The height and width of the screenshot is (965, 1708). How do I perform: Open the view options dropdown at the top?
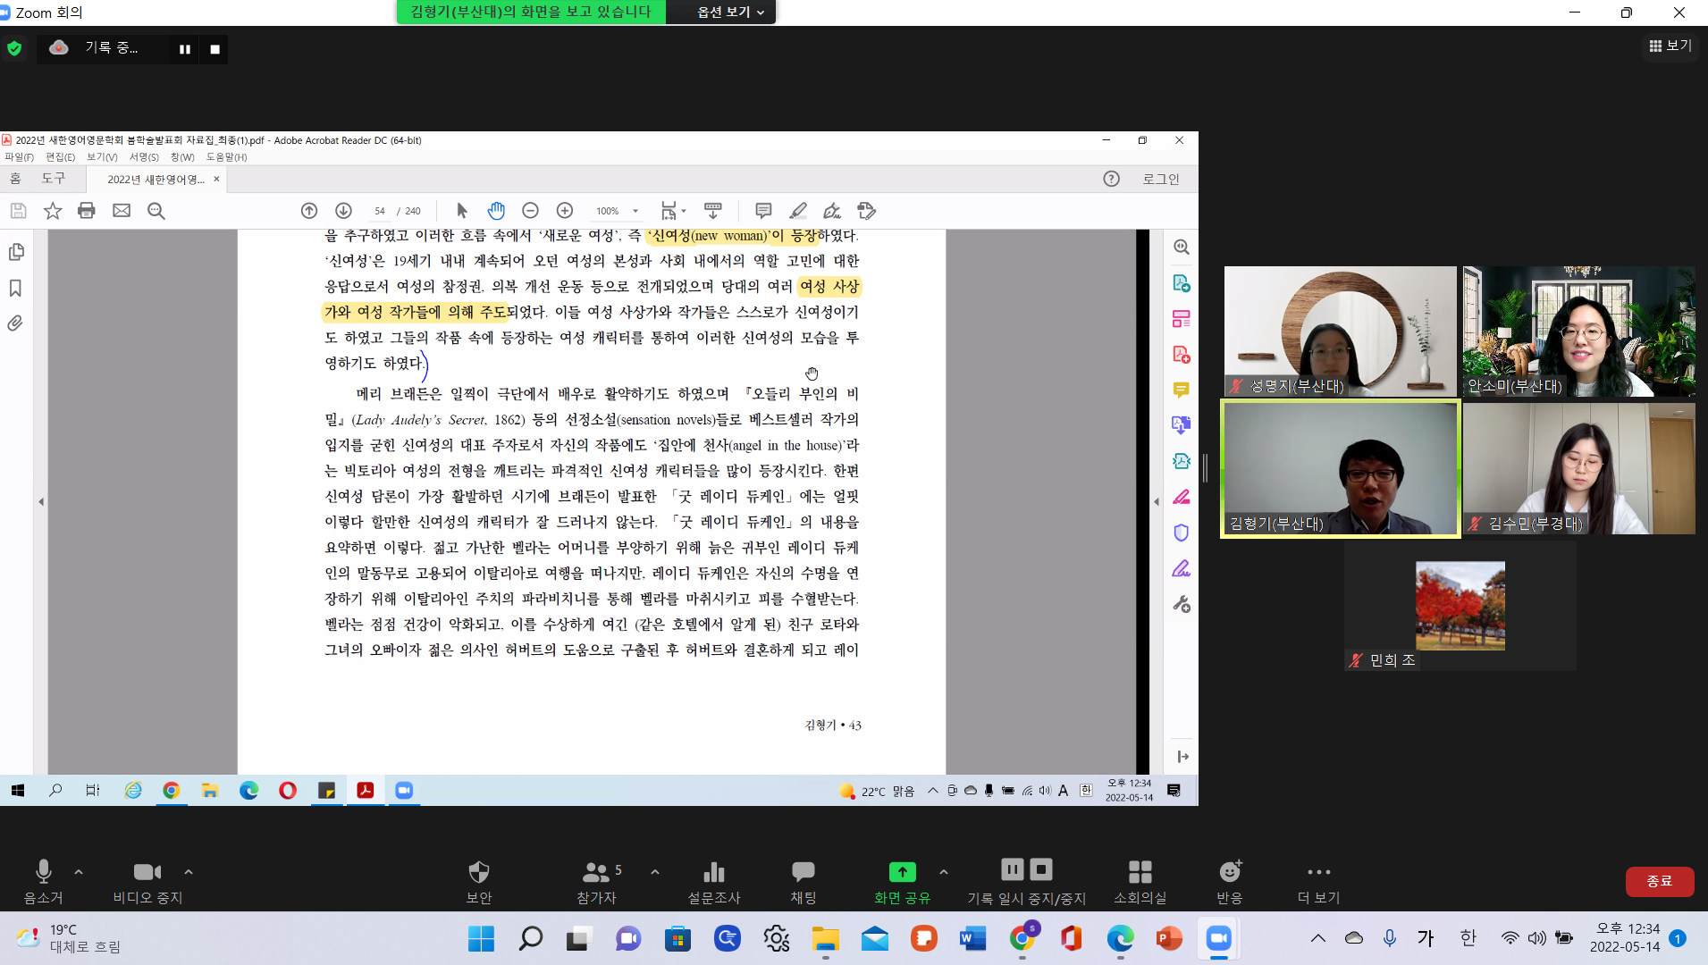pyautogui.click(x=730, y=12)
